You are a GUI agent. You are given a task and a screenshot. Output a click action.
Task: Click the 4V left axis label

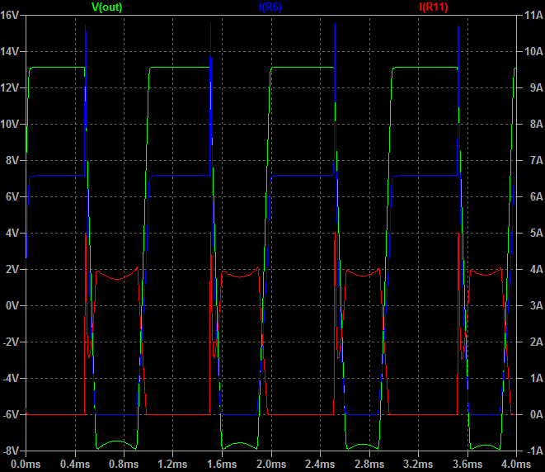click(x=12, y=233)
